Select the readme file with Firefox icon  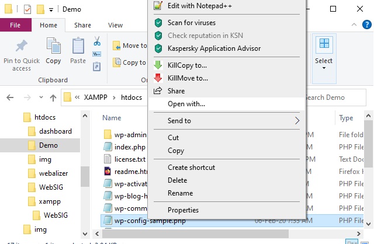click(x=126, y=172)
